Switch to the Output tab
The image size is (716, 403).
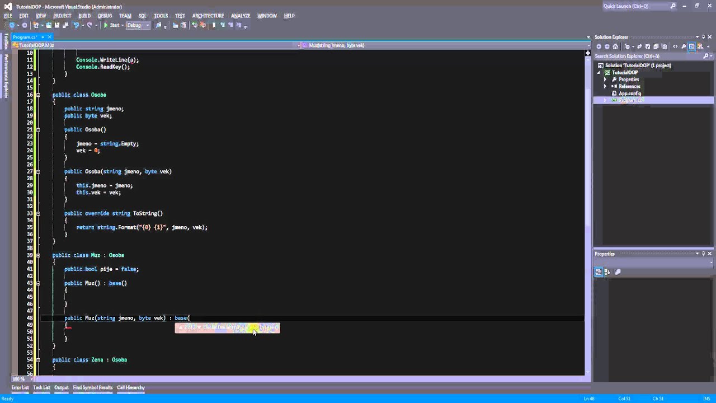tap(62, 387)
